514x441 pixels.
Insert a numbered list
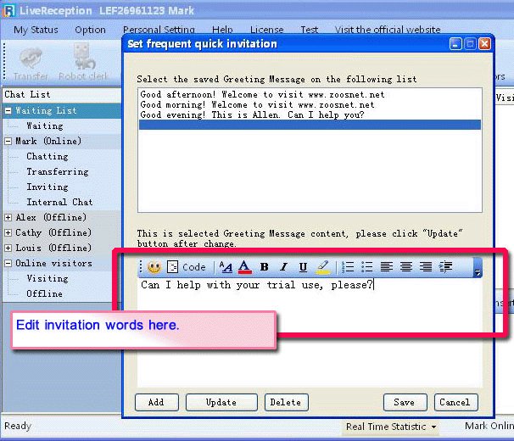click(348, 267)
